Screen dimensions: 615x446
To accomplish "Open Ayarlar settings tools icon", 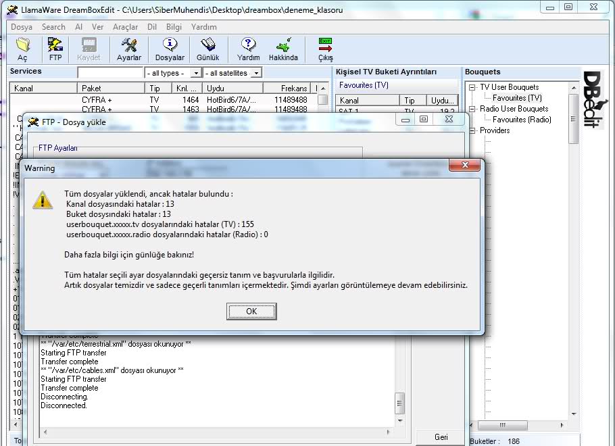I will (128, 45).
